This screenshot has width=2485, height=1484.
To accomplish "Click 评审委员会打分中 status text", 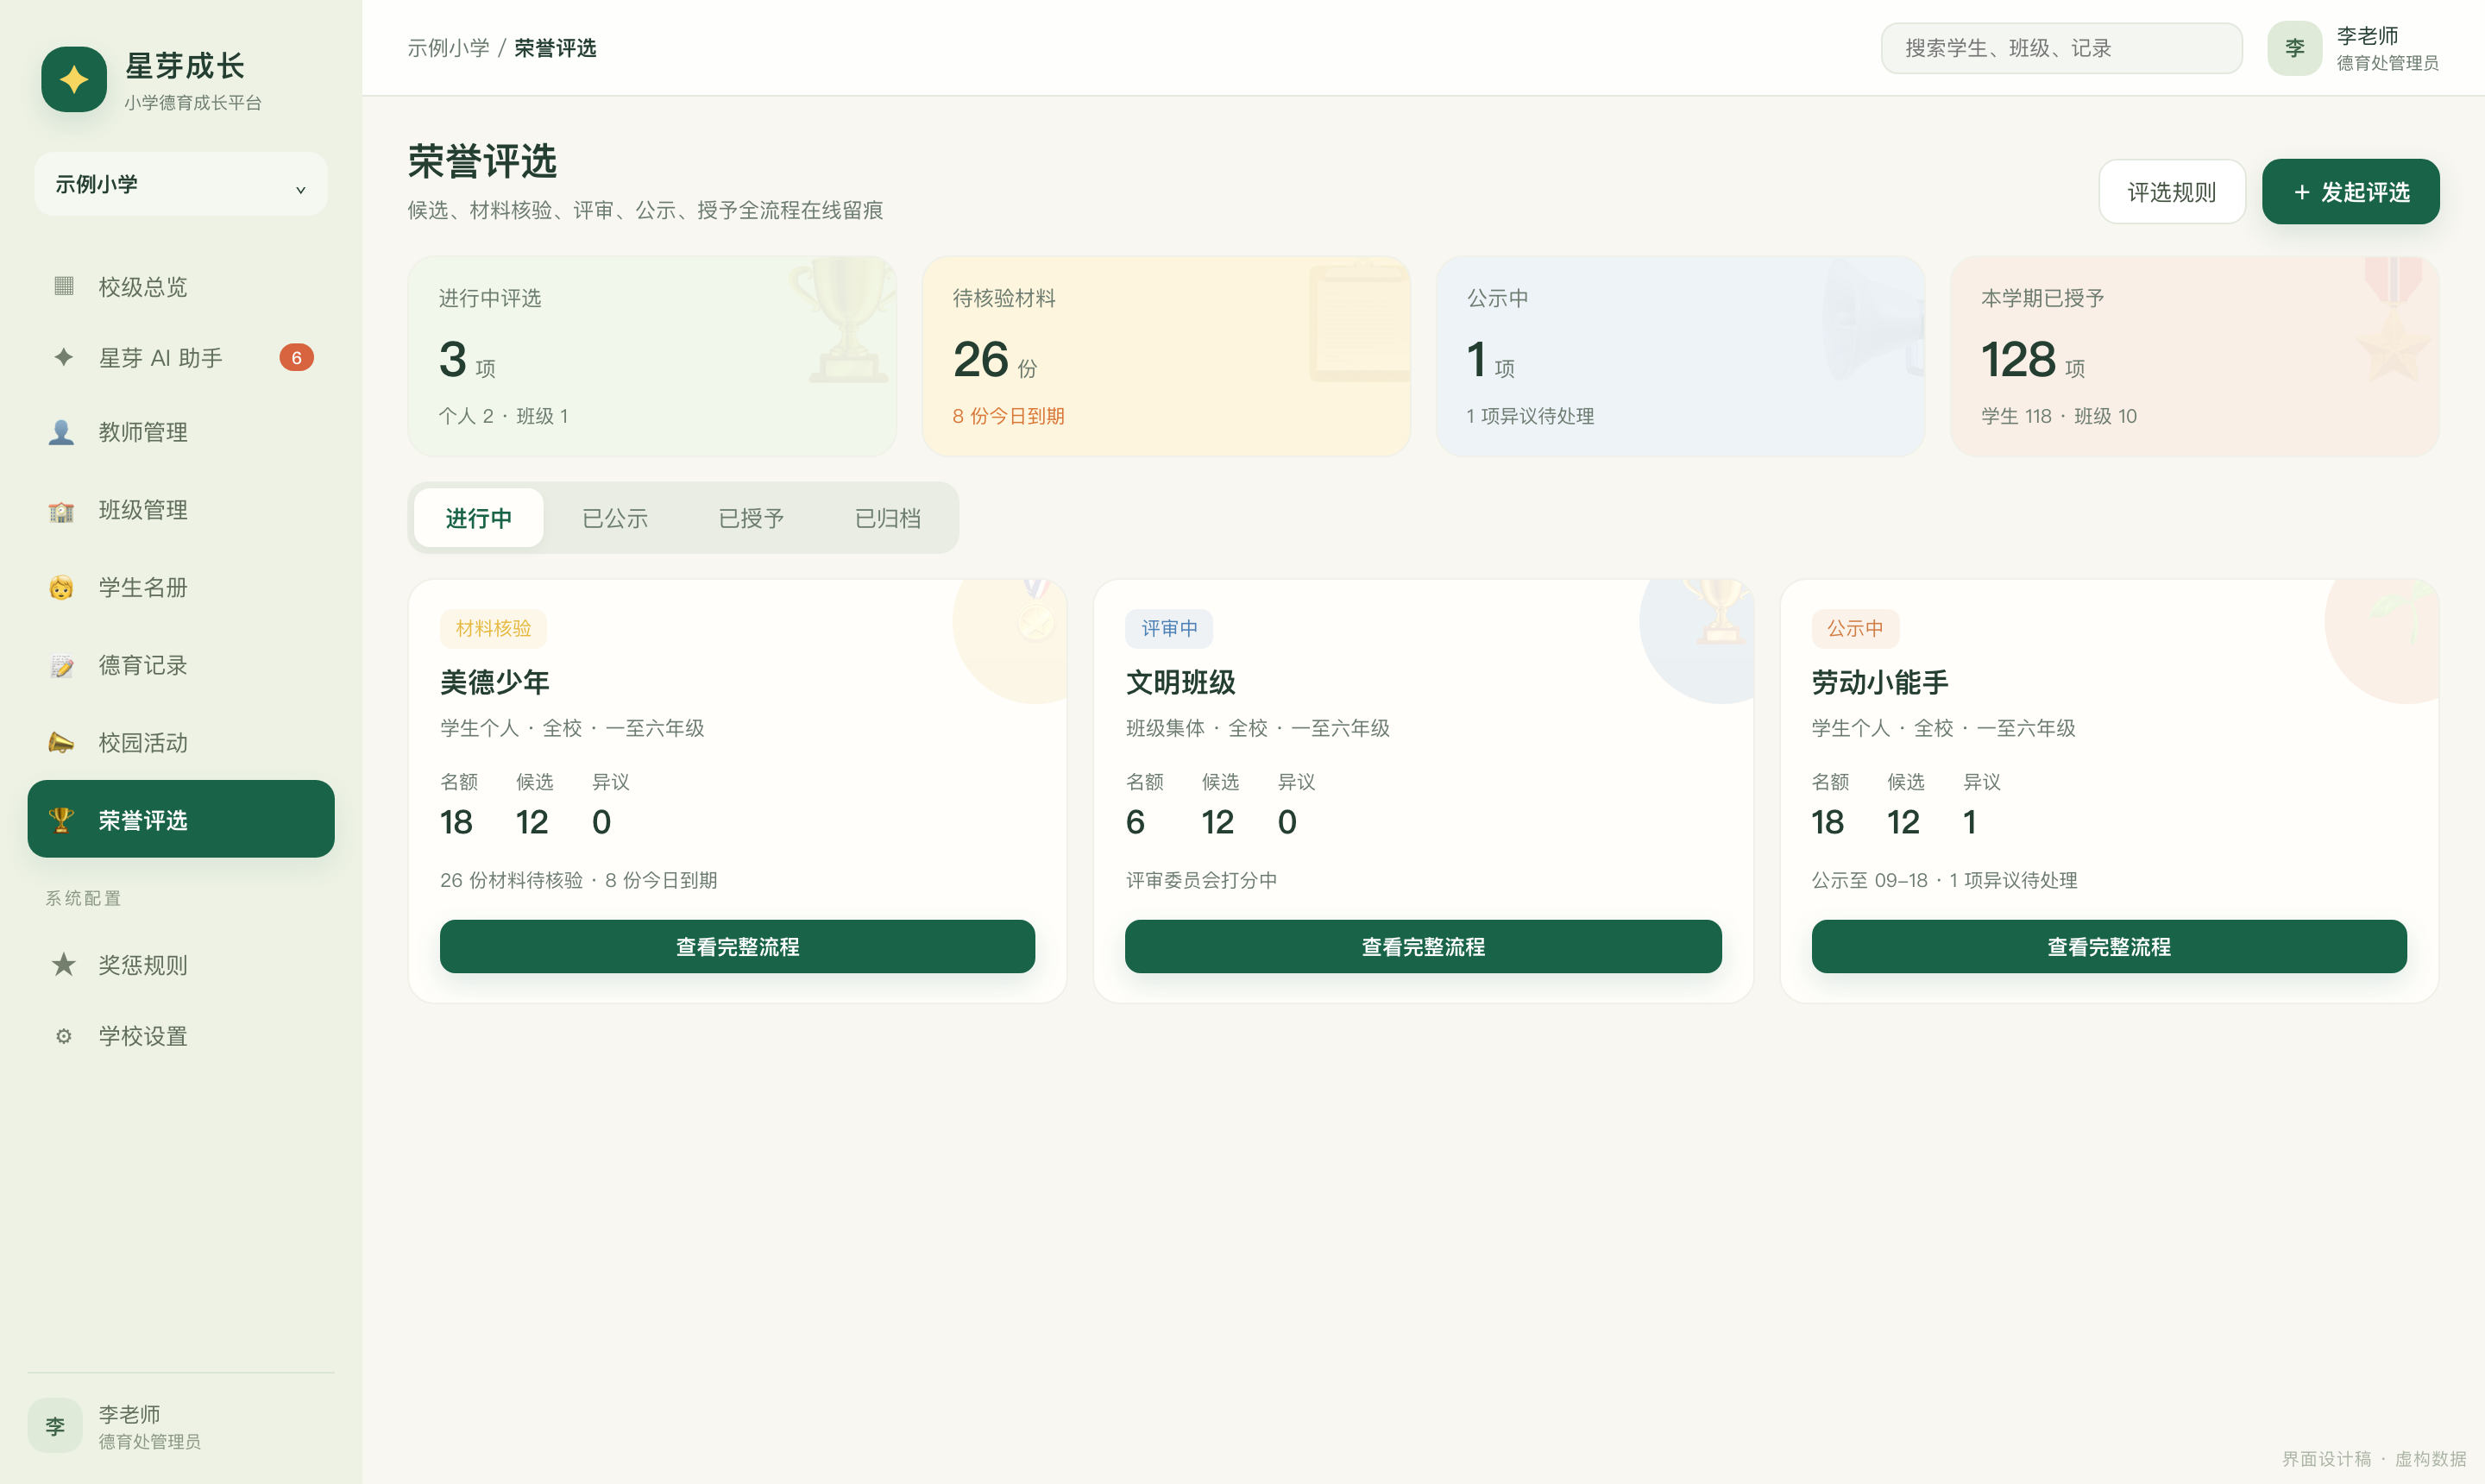I will (1201, 880).
